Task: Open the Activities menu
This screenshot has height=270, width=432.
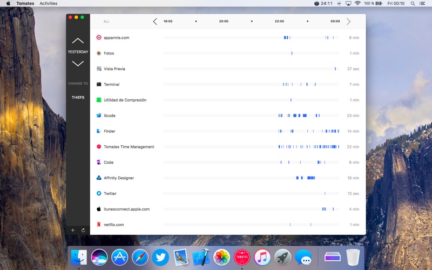Action: click(48, 3)
